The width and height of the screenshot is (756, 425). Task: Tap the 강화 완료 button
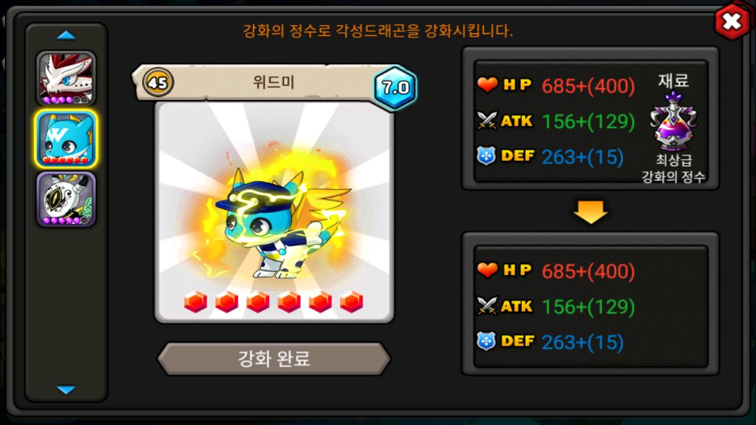[x=274, y=359]
